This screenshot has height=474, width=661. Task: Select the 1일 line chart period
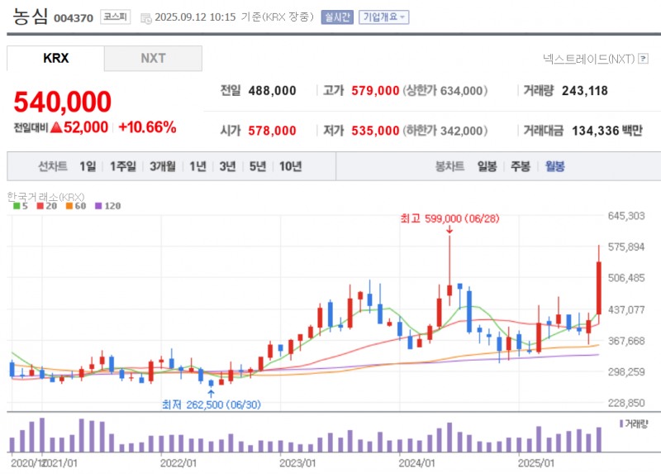[x=88, y=166]
